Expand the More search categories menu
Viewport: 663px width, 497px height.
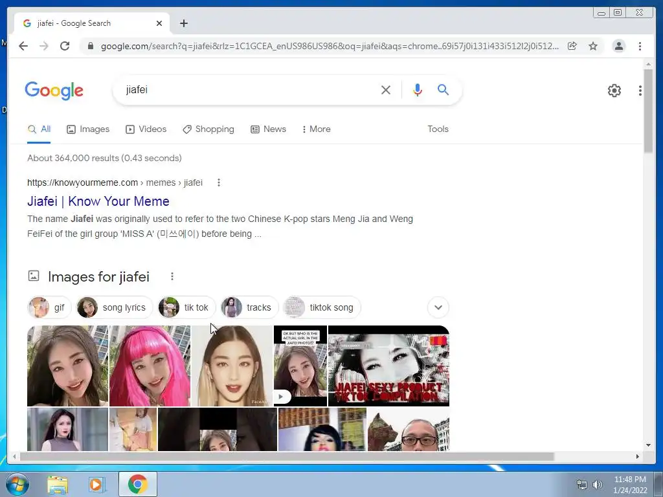pyautogui.click(x=316, y=129)
